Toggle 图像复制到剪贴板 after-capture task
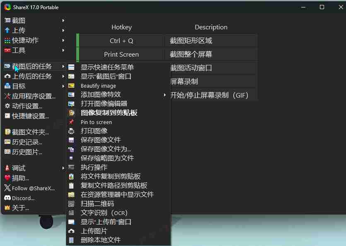 point(109,113)
